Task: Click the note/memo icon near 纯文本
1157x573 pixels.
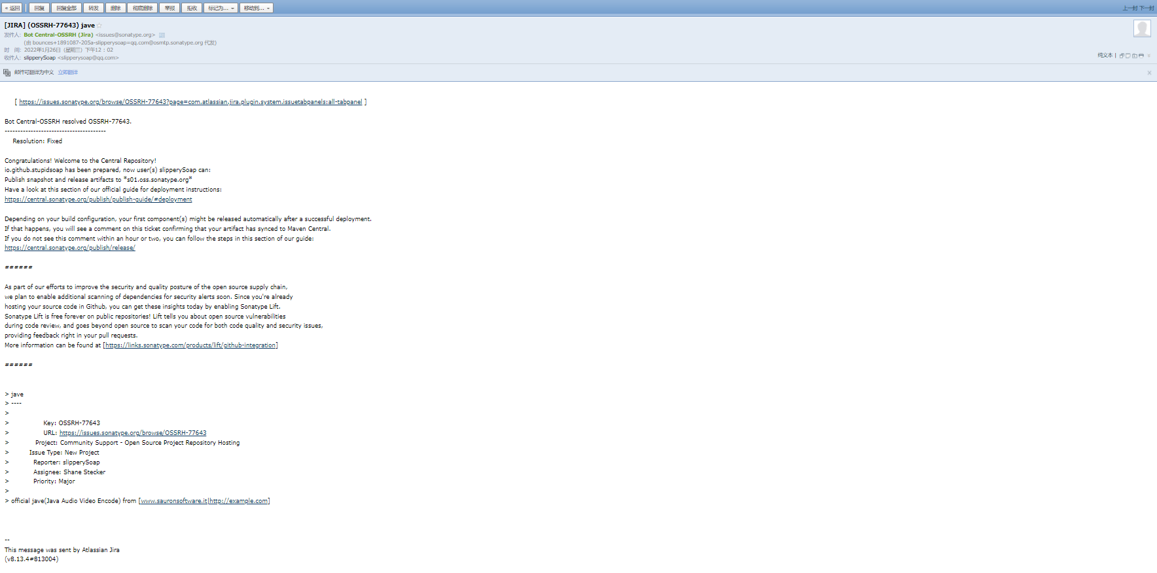Action: [x=1128, y=56]
